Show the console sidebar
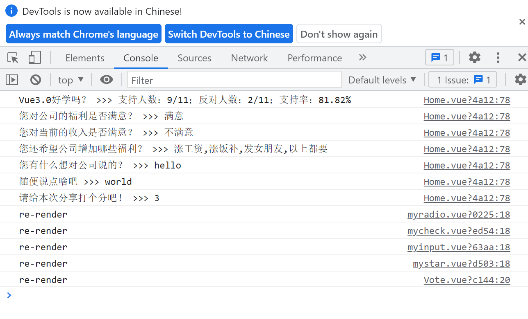This screenshot has width=528, height=319. point(12,80)
